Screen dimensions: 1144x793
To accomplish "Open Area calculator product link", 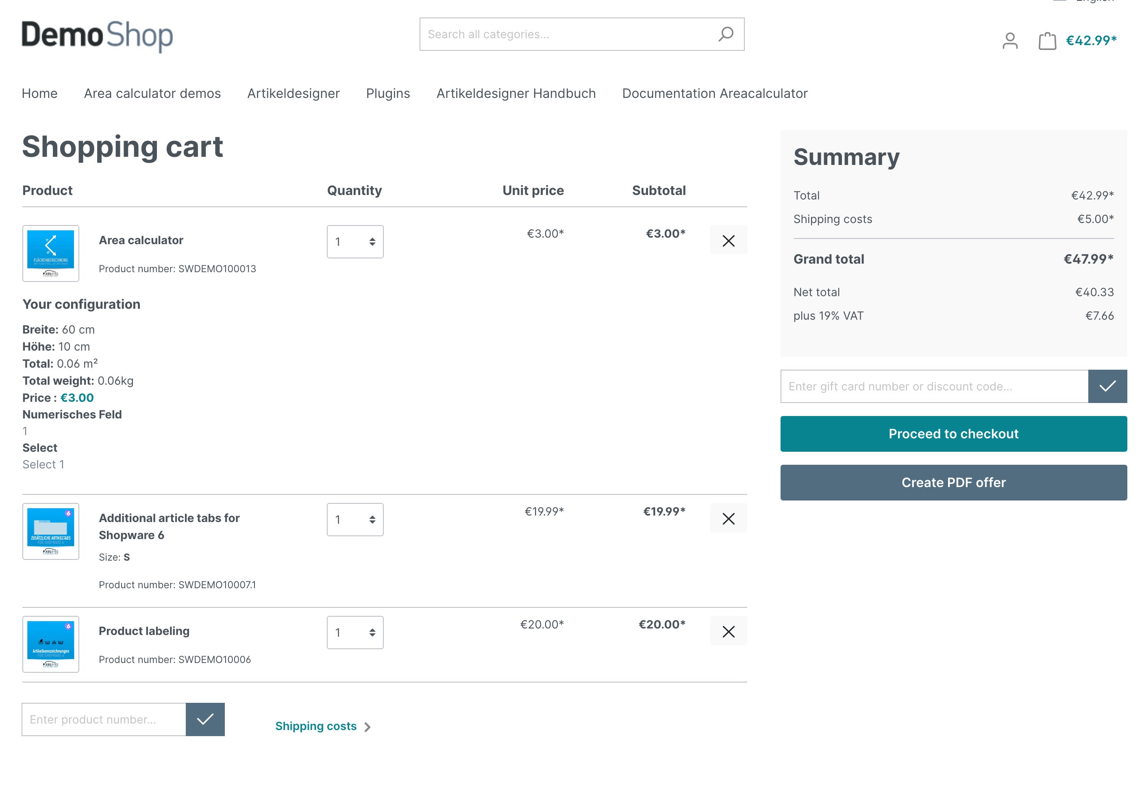I will click(141, 240).
